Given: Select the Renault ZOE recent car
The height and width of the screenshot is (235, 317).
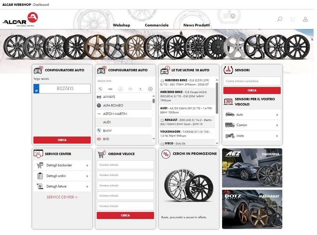Looking at the screenshot, I should click(187, 122).
